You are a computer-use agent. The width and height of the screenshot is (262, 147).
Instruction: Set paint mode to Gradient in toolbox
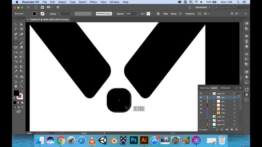pyautogui.click(x=18, y=102)
